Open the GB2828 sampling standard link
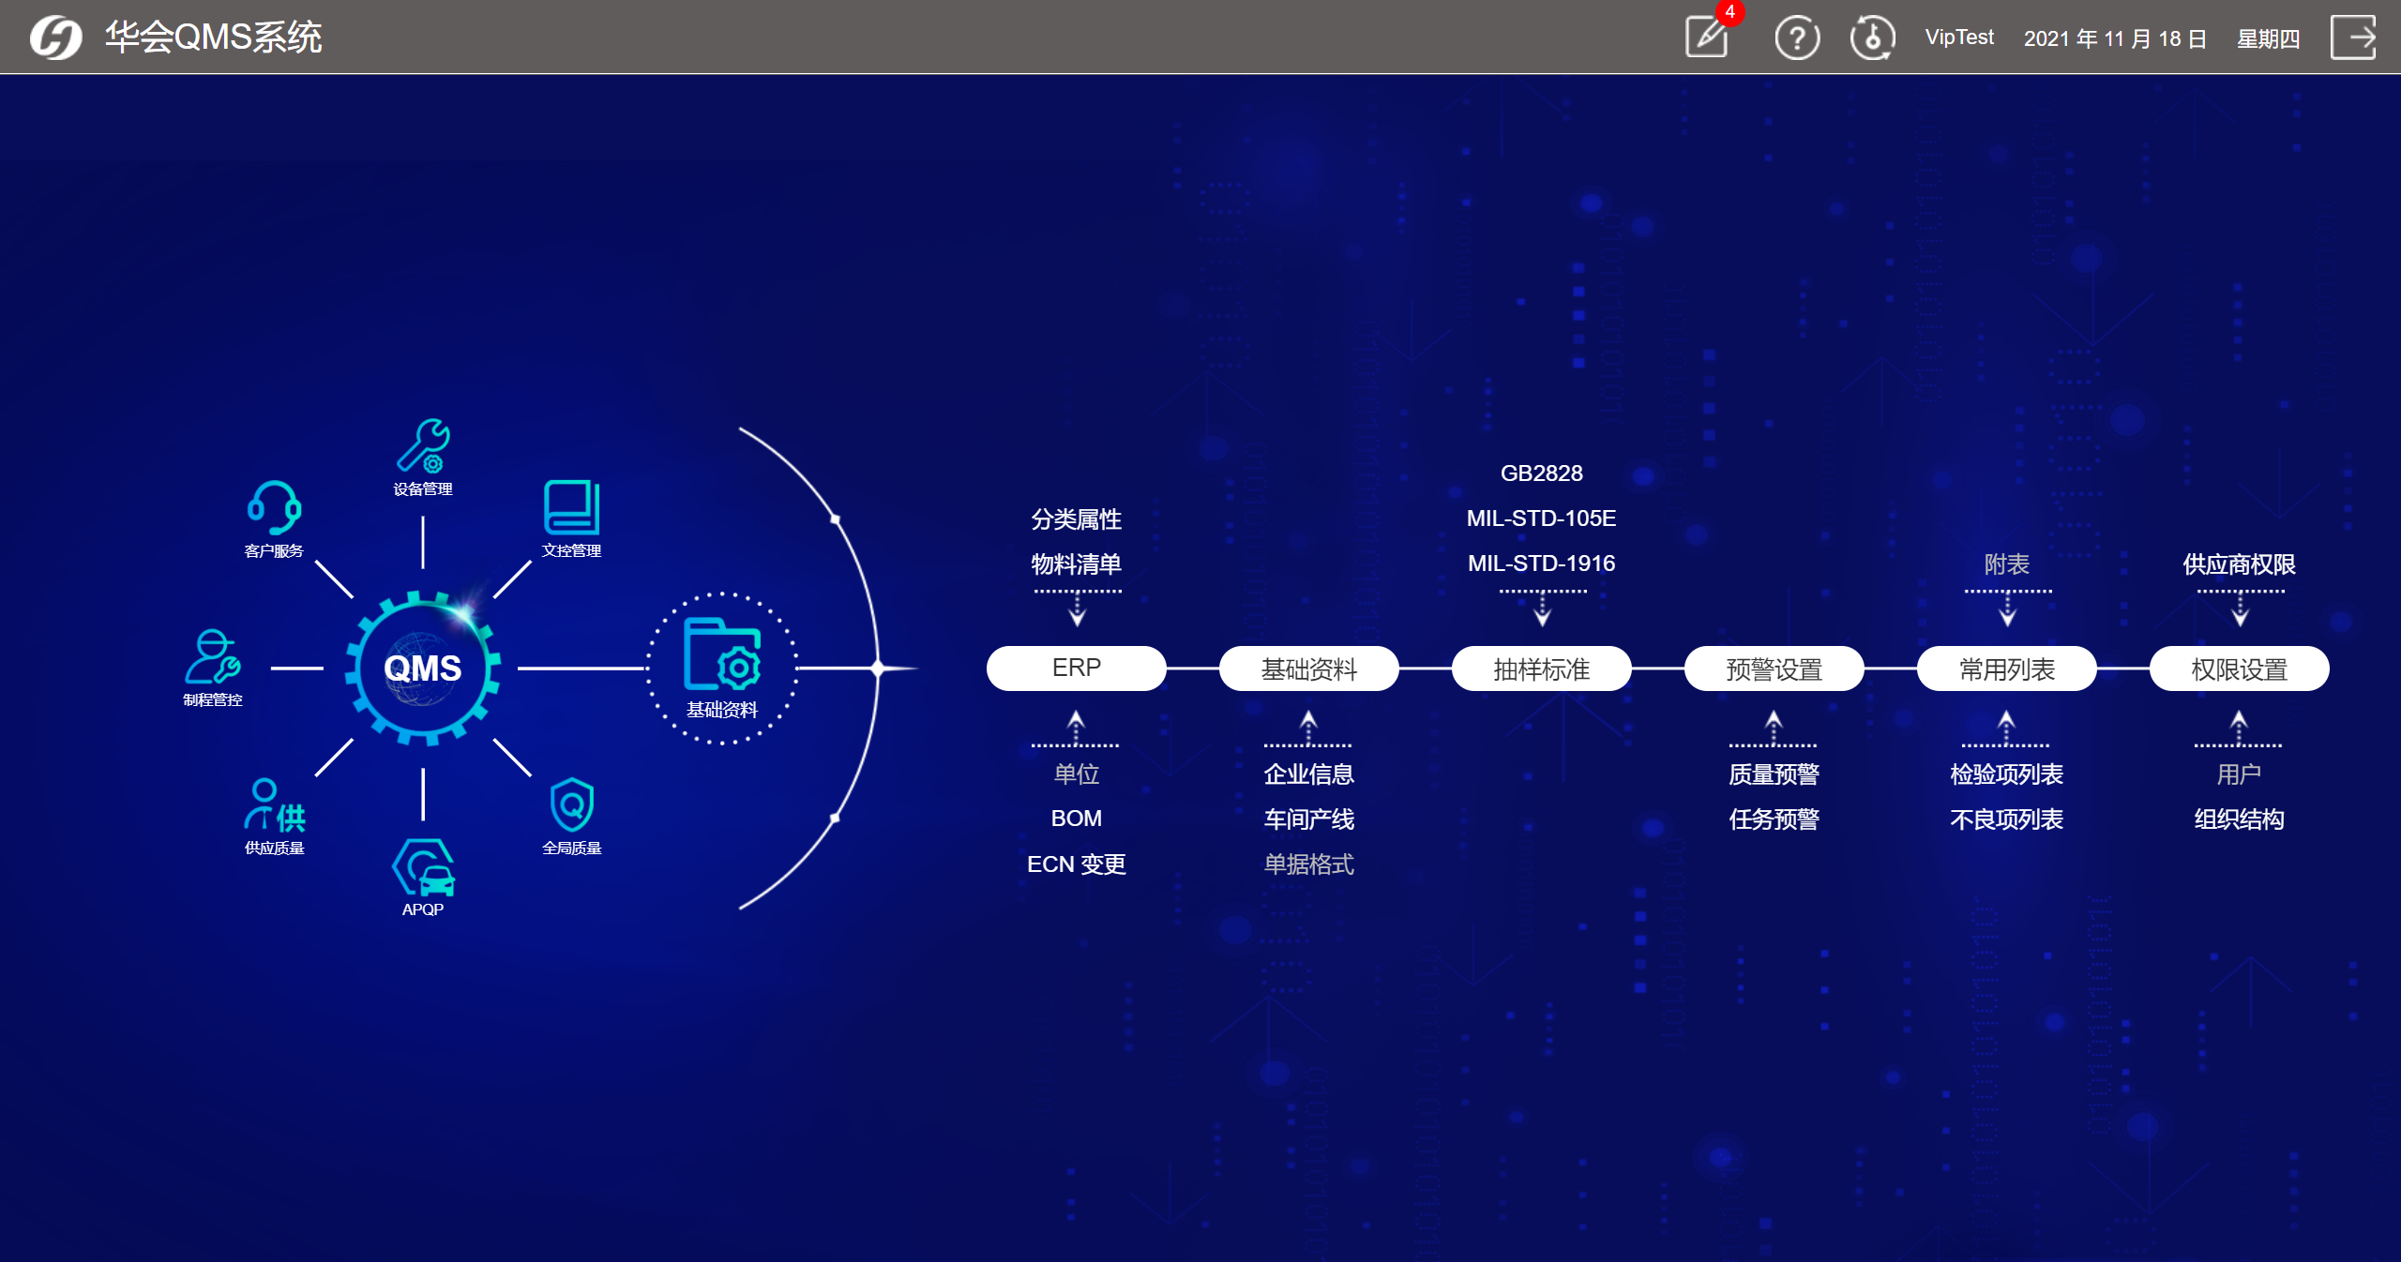This screenshot has height=1262, width=2401. (1541, 473)
